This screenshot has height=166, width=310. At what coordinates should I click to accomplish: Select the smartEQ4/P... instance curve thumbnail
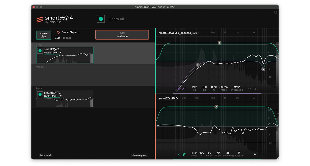click(65, 99)
